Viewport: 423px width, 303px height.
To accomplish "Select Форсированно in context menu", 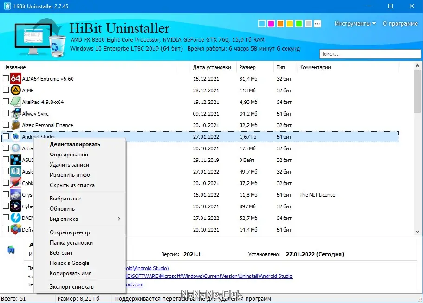I will 80,155.
